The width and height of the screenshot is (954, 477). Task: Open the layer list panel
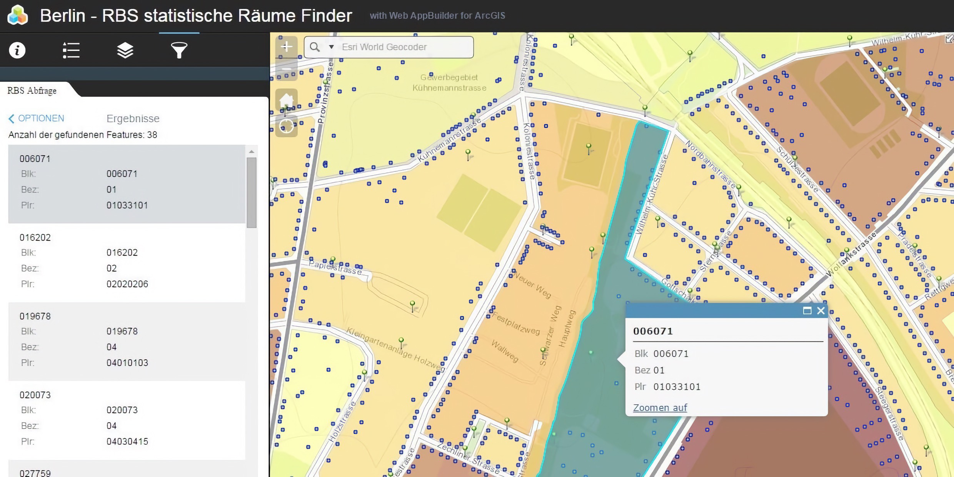125,50
